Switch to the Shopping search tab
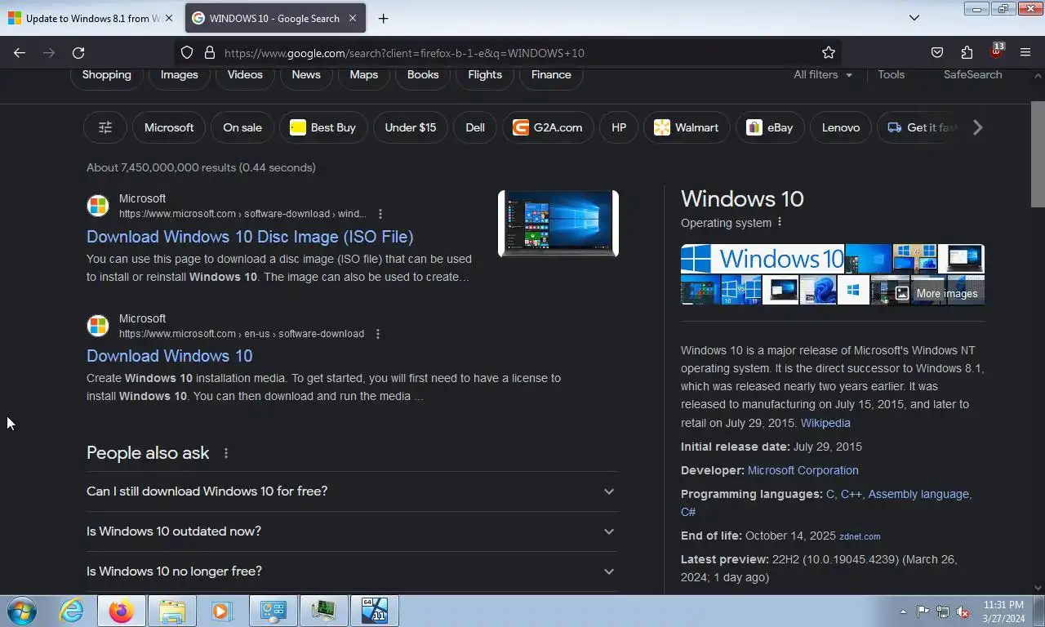Viewport: 1045px width, 627px height. (x=106, y=75)
